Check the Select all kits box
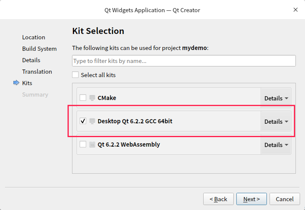 point(75,75)
